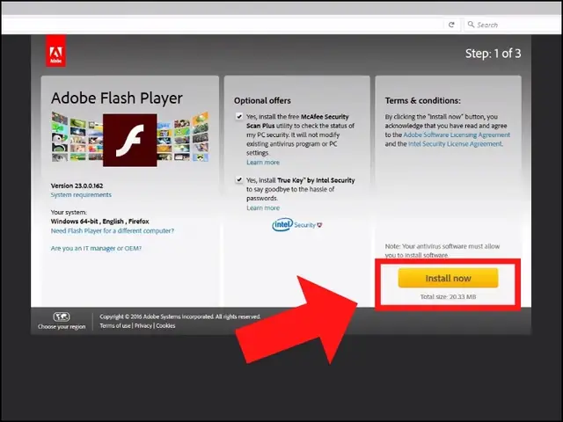Open the Terms of use footer link
Viewport: 563px width, 422px height.
pos(115,326)
